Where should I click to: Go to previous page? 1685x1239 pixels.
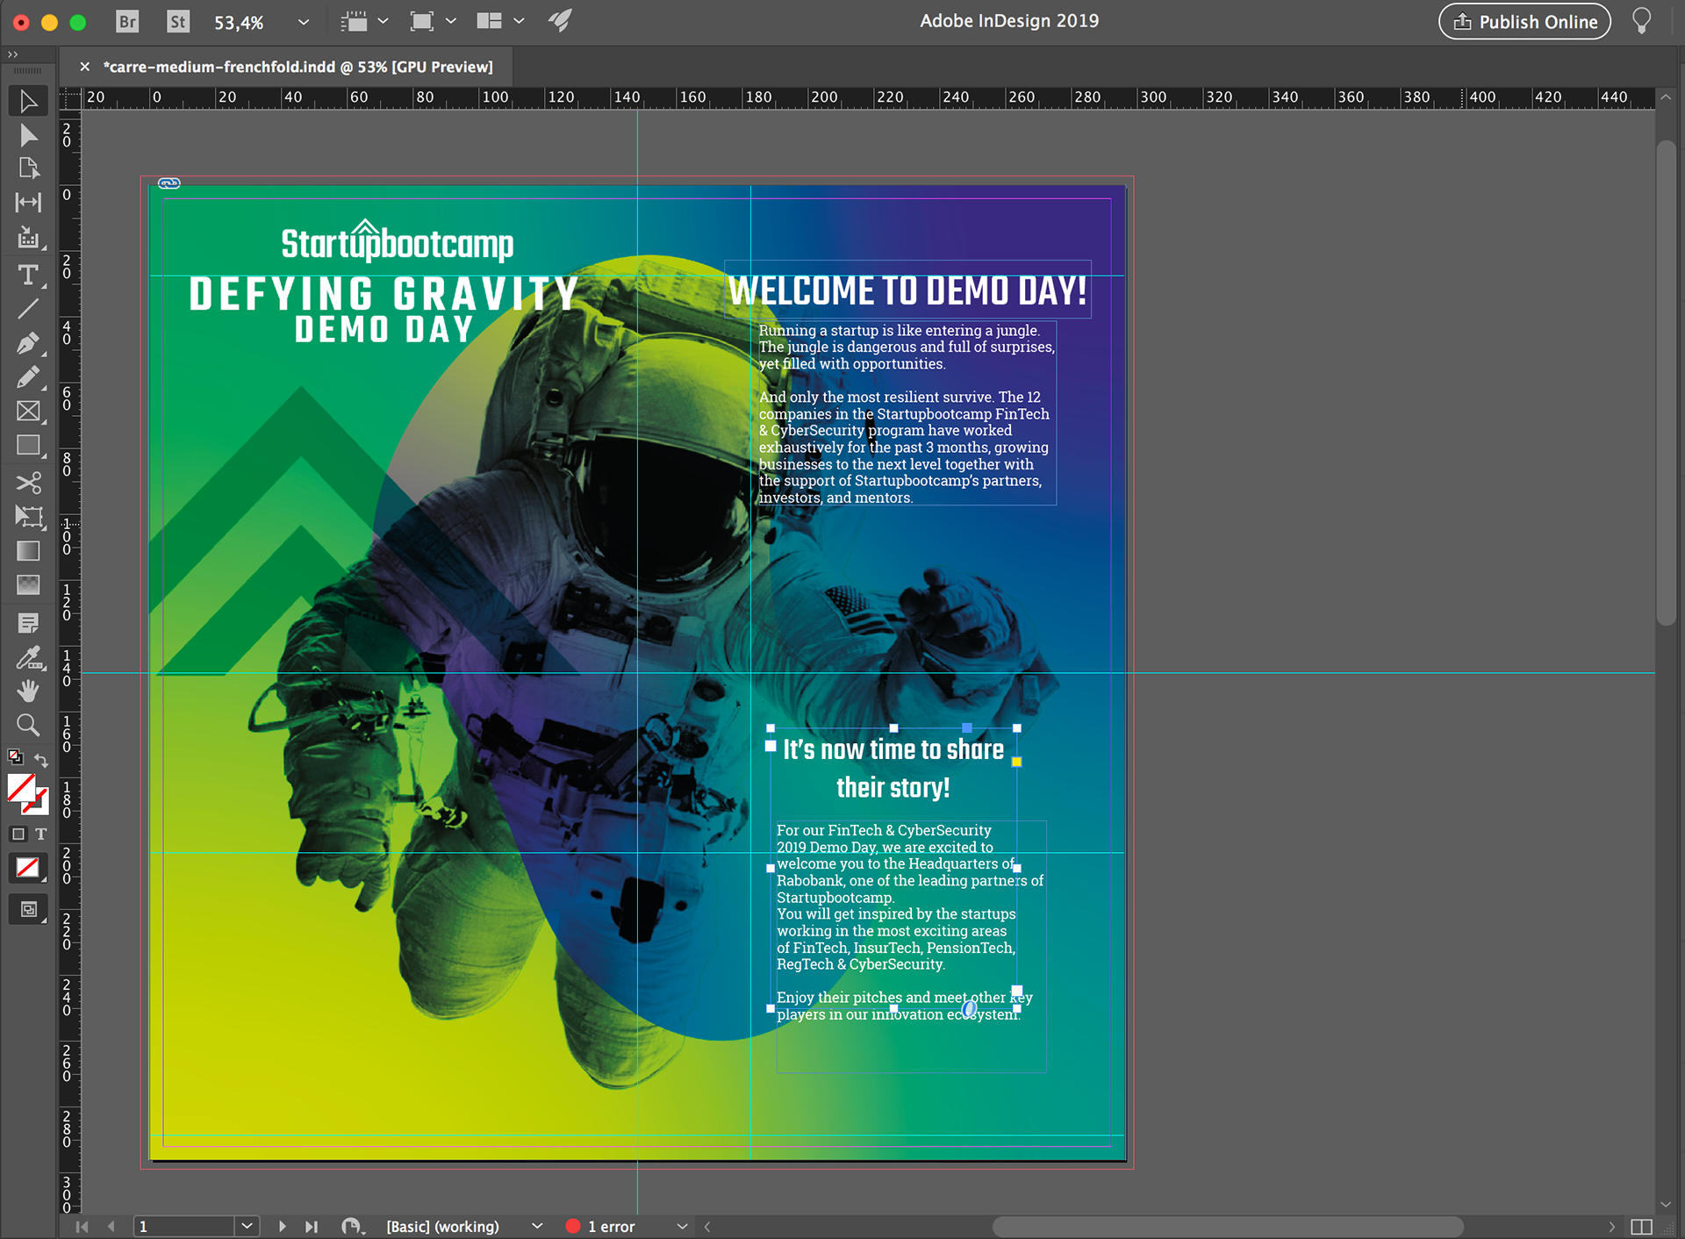point(110,1226)
